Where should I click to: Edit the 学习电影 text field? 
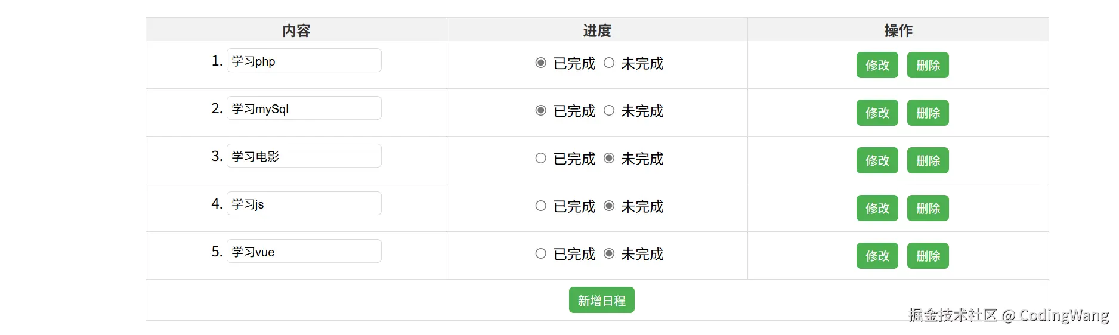click(304, 156)
